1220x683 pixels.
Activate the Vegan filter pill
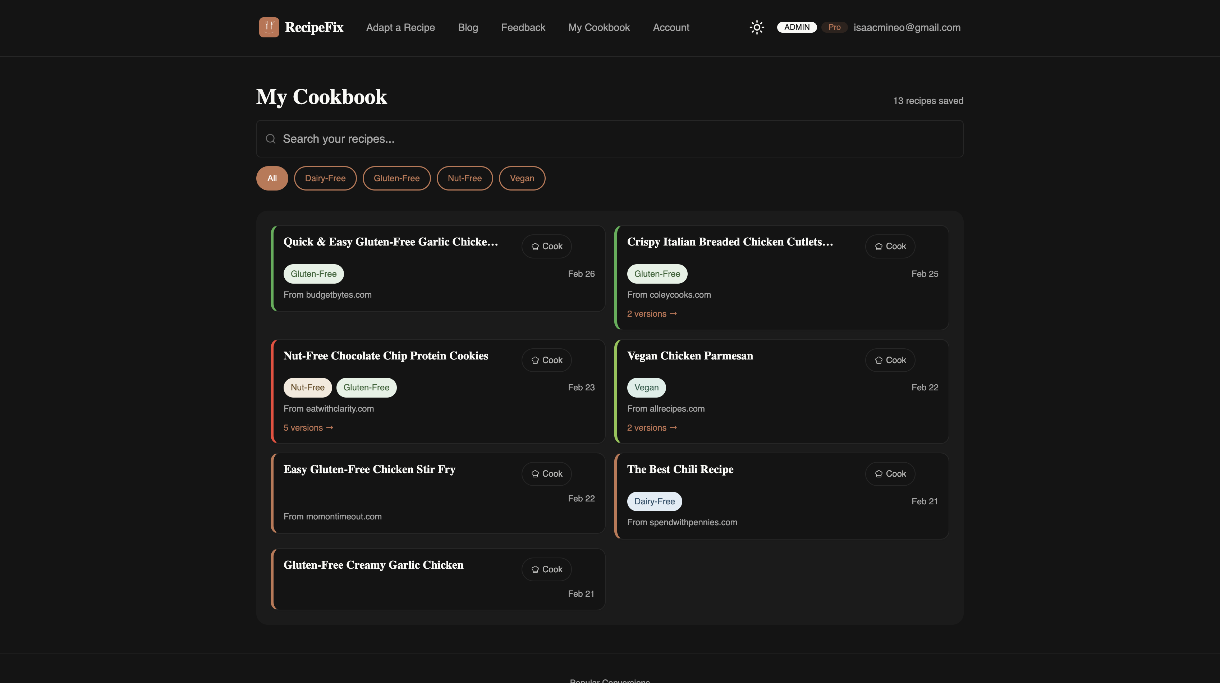(522, 178)
